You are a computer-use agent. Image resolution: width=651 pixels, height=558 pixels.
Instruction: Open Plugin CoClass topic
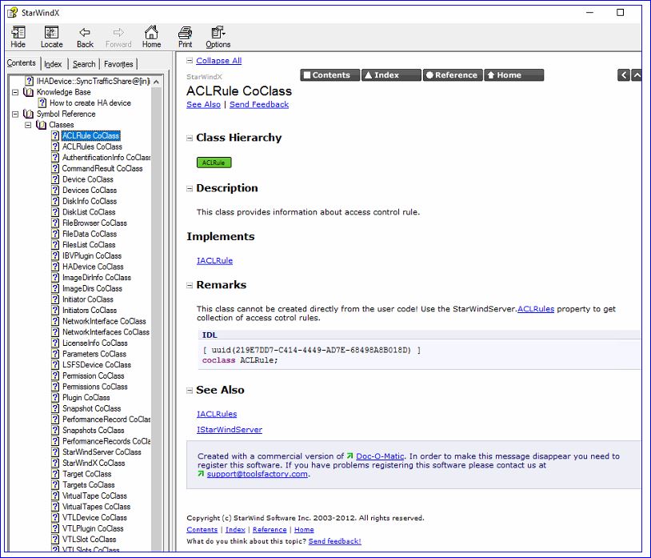pyautogui.click(x=86, y=398)
